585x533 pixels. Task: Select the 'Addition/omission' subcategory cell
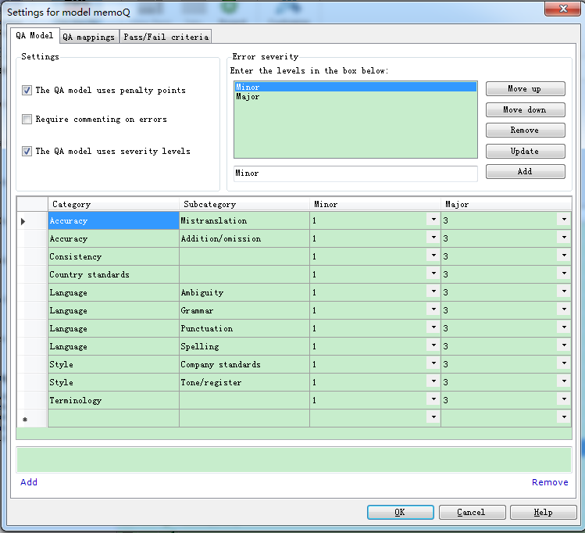point(244,238)
